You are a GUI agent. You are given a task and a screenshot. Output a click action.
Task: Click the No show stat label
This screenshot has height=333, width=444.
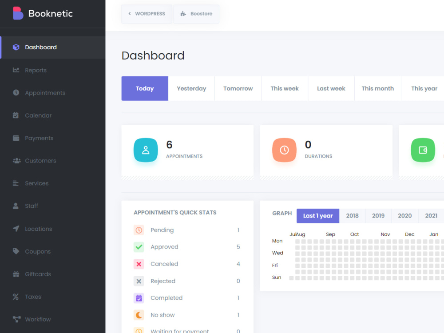pyautogui.click(x=163, y=315)
